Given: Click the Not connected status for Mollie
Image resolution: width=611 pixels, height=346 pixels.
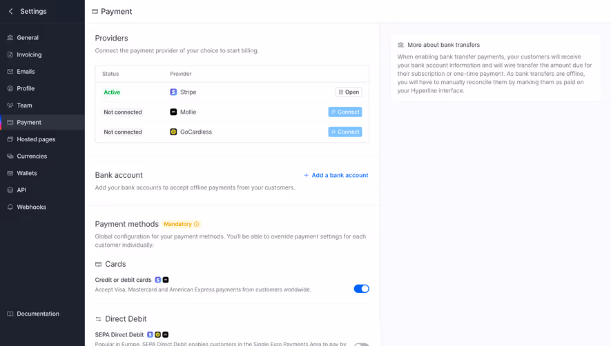Looking at the screenshot, I should tap(123, 112).
